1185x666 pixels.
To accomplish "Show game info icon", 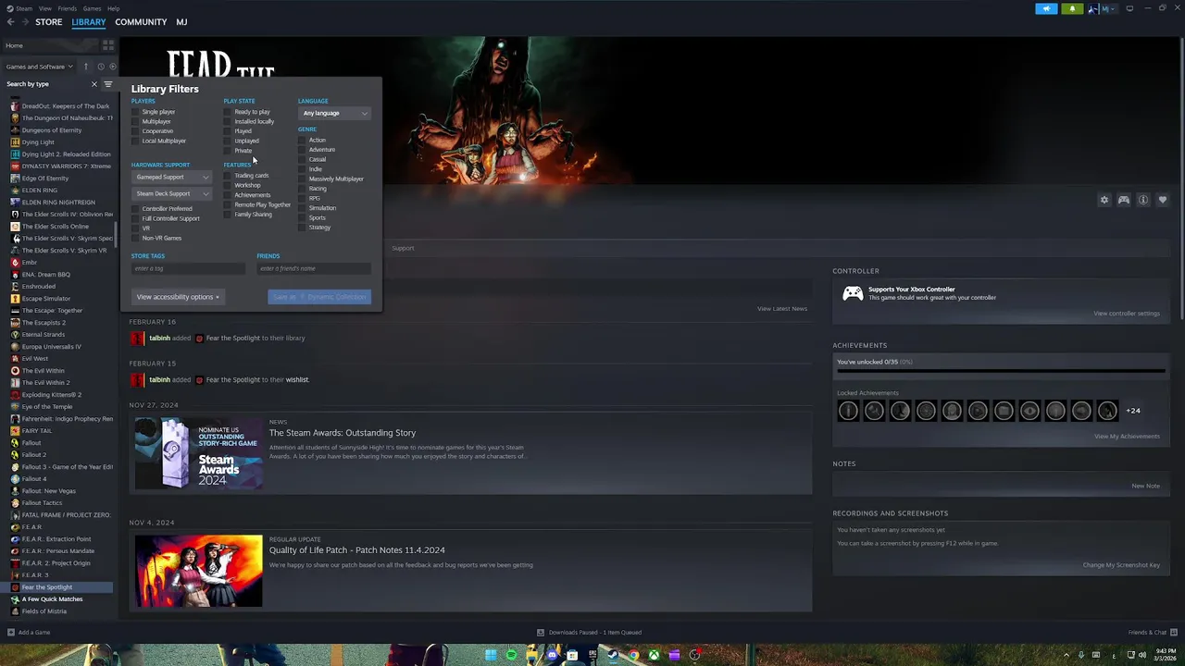I will 1143,200.
